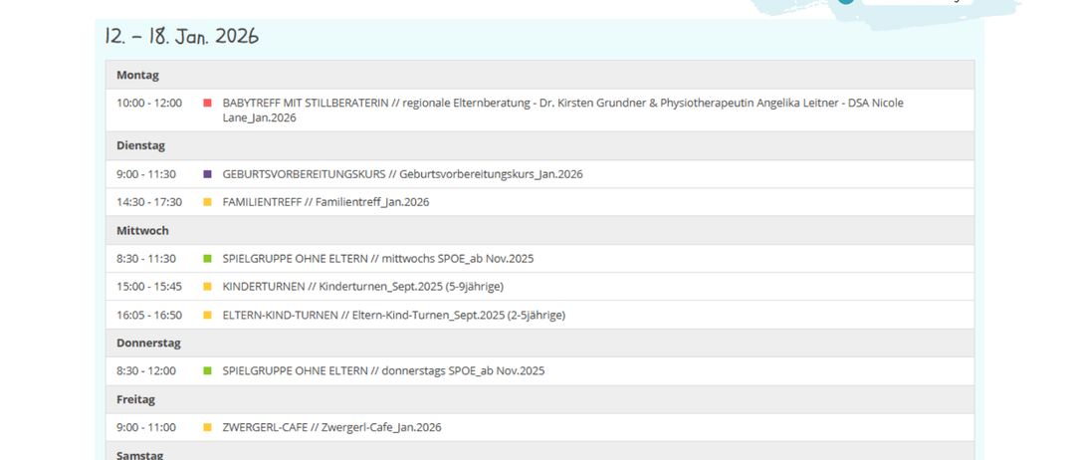This screenshot has width=1075, height=460.
Task: Click the 14:30 - 17:30 time slot
Action: click(x=149, y=202)
